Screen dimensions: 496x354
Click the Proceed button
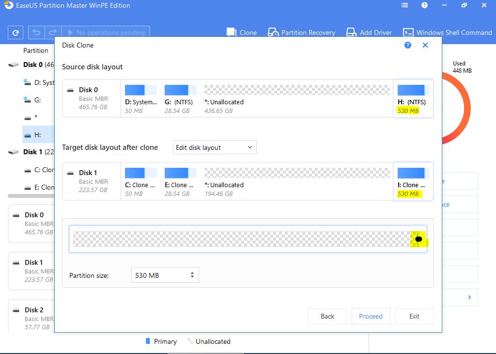(371, 316)
